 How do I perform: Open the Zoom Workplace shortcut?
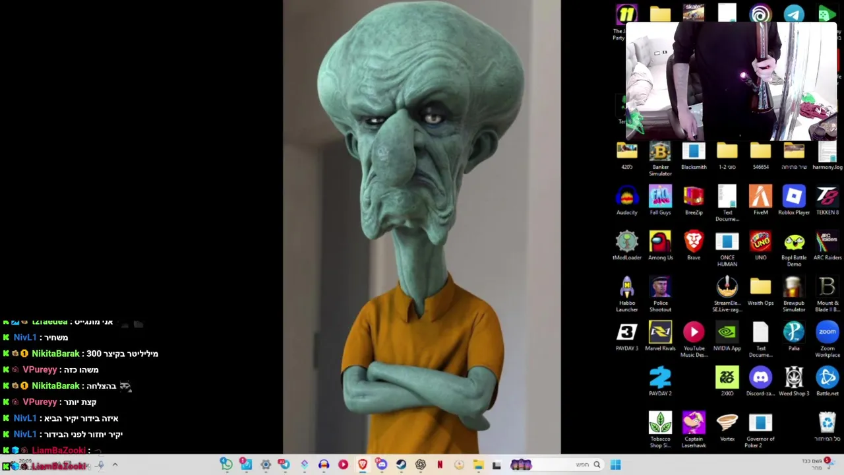coord(828,340)
